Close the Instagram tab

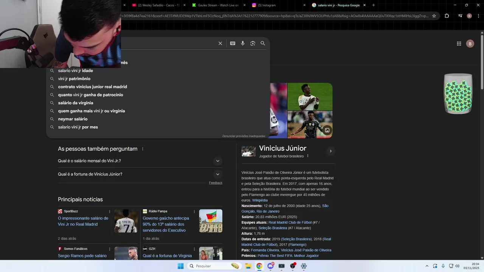[304, 5]
